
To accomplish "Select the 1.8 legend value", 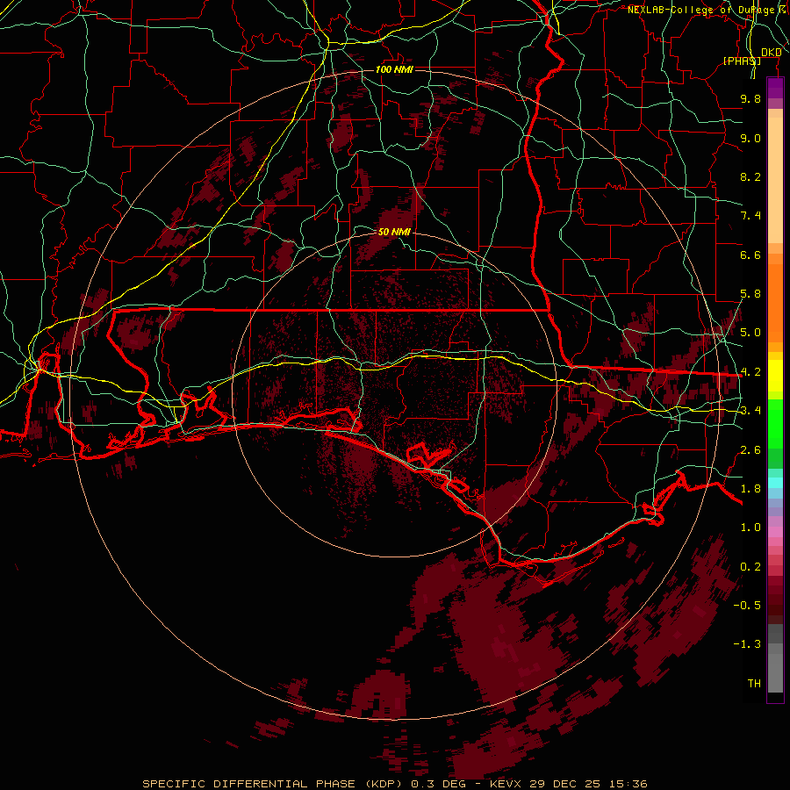I will click(750, 489).
